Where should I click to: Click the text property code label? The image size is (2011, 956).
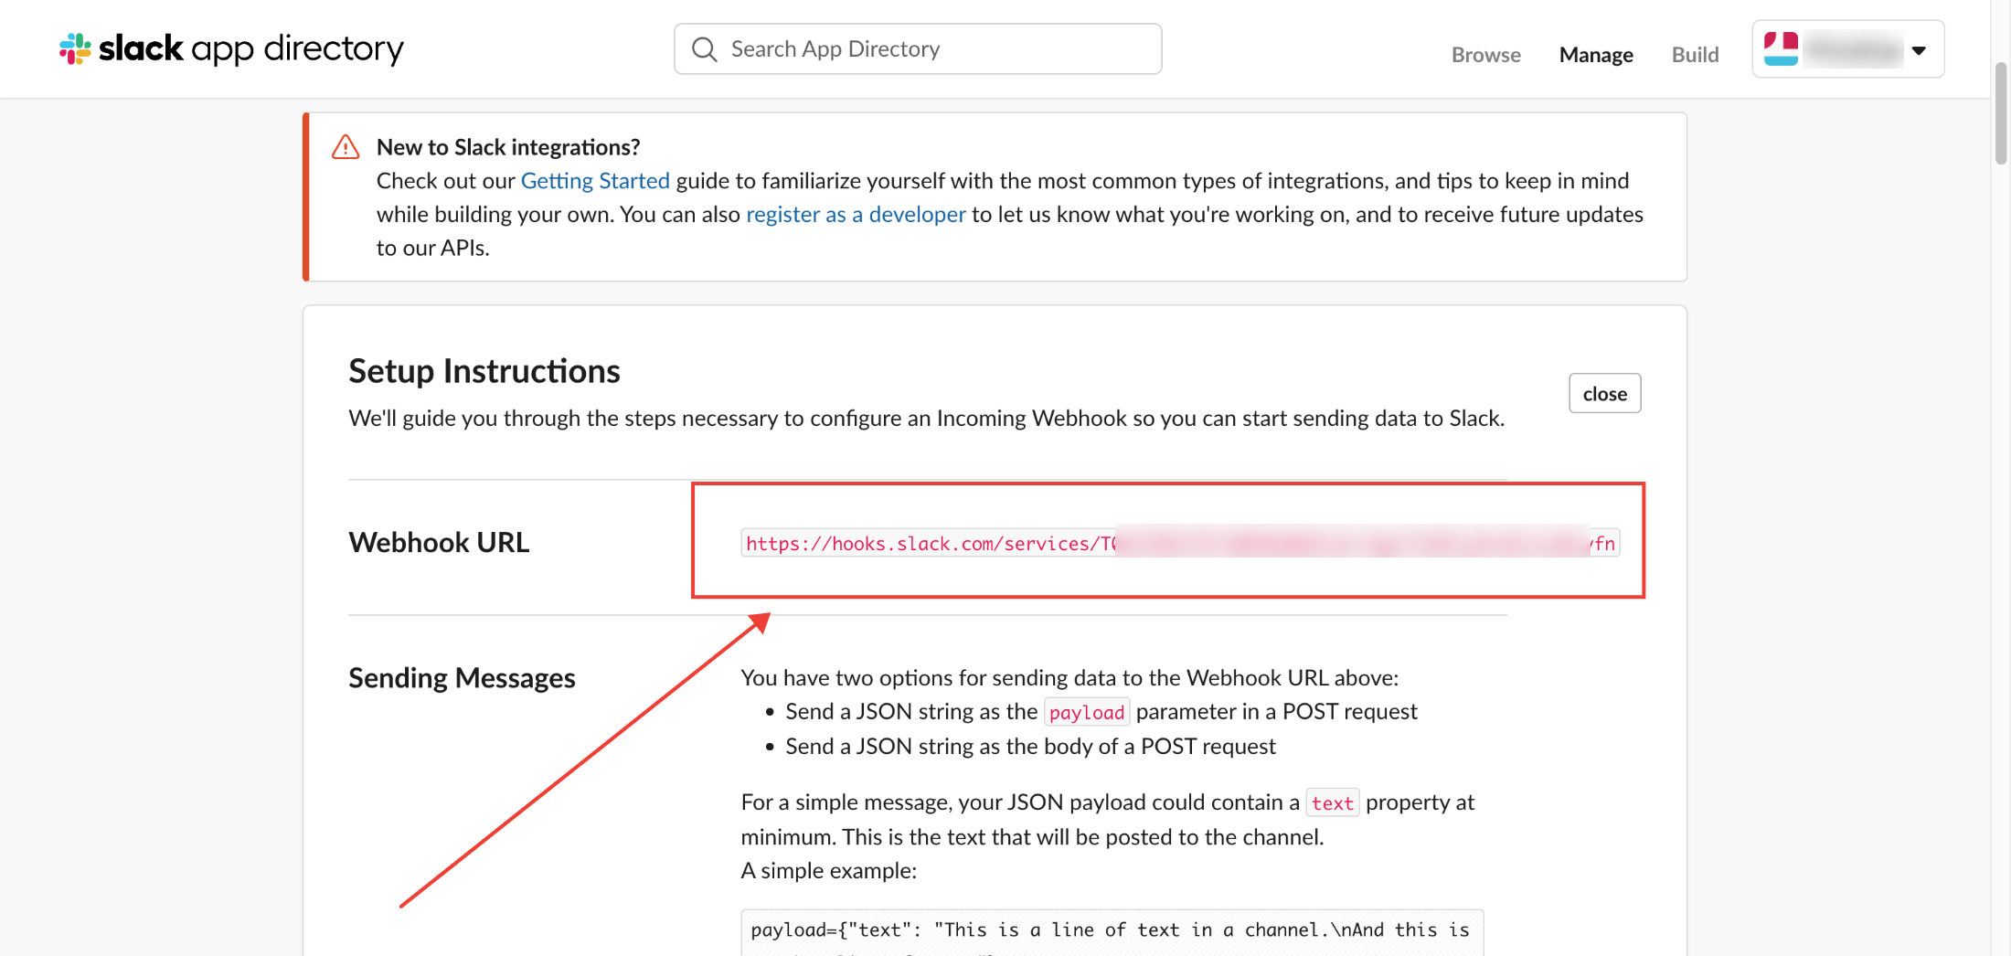point(1332,803)
